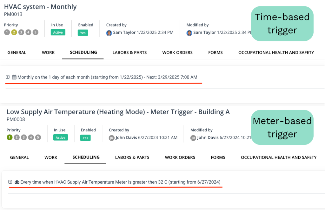
Task: Select priority level 1 on the meter trigger record
Action: pyautogui.click(x=10, y=137)
